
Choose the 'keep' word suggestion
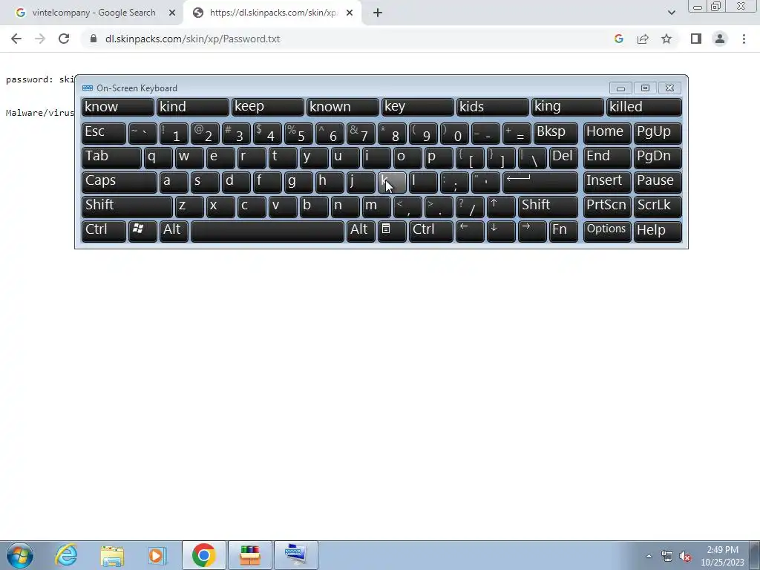tap(267, 107)
